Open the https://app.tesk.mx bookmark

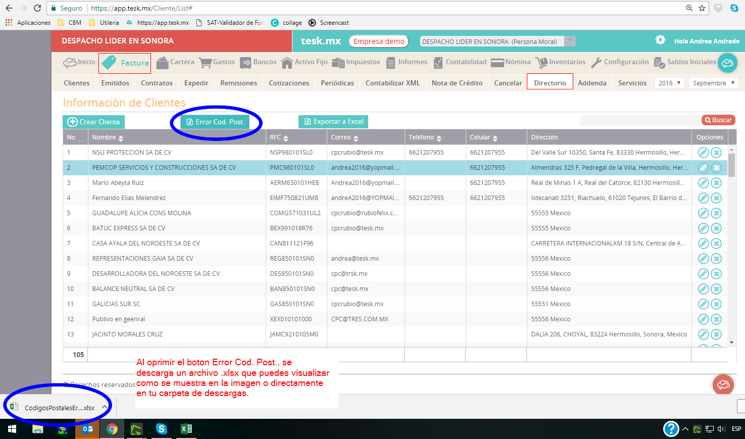pos(158,23)
